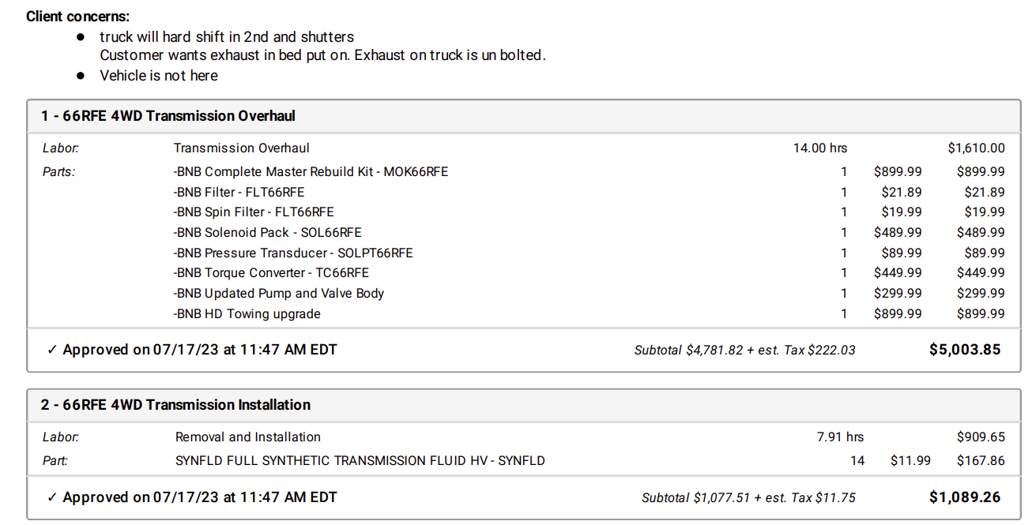Screen dimensions: 1032x525
Task: Click the $1,089.26 installation total
Action: tap(964, 497)
